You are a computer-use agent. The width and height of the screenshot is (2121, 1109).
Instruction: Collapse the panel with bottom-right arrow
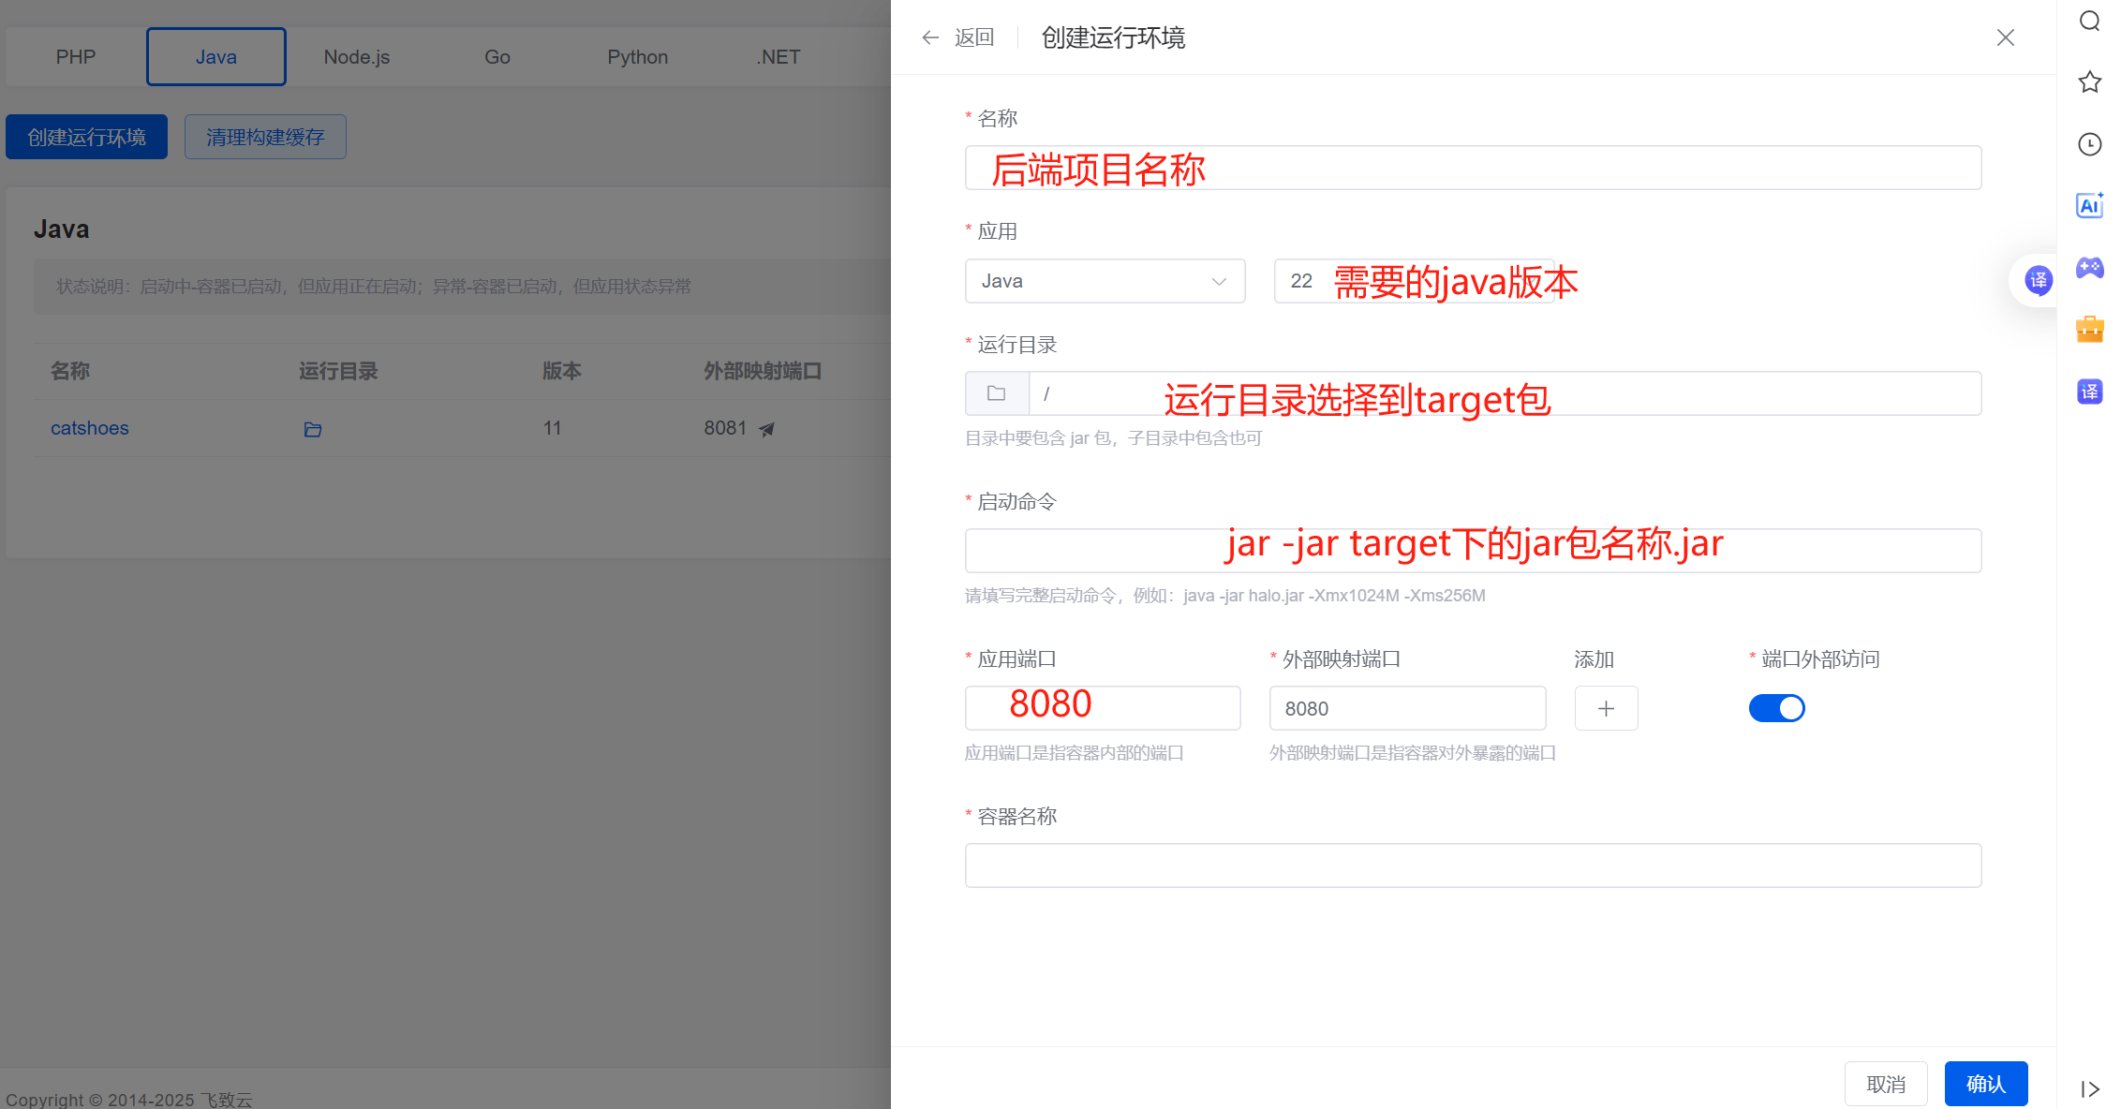(x=2090, y=1089)
